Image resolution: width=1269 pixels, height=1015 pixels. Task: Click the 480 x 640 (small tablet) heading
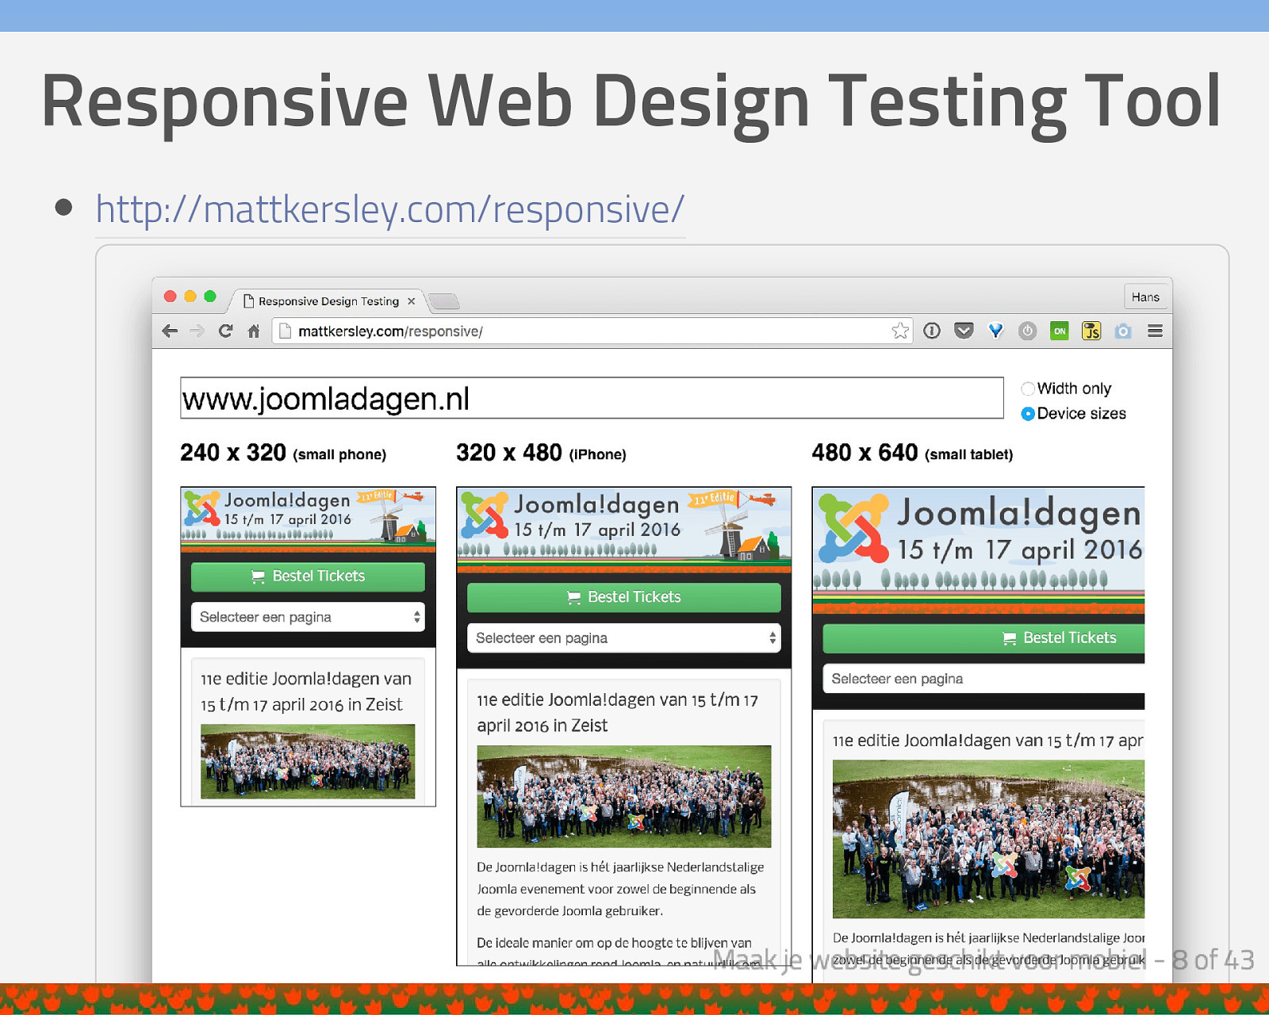912,453
